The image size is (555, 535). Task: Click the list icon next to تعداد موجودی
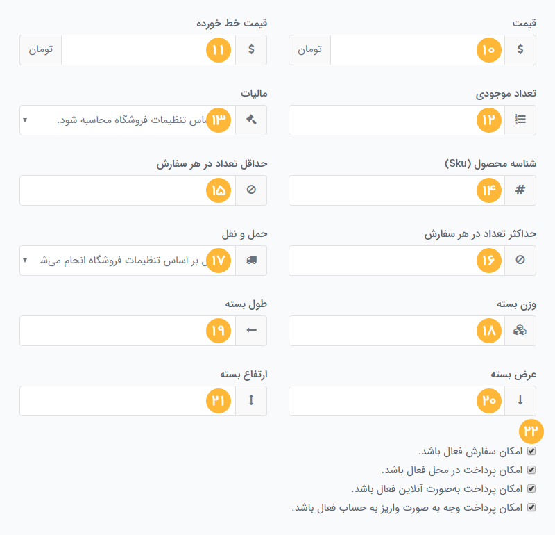point(520,120)
